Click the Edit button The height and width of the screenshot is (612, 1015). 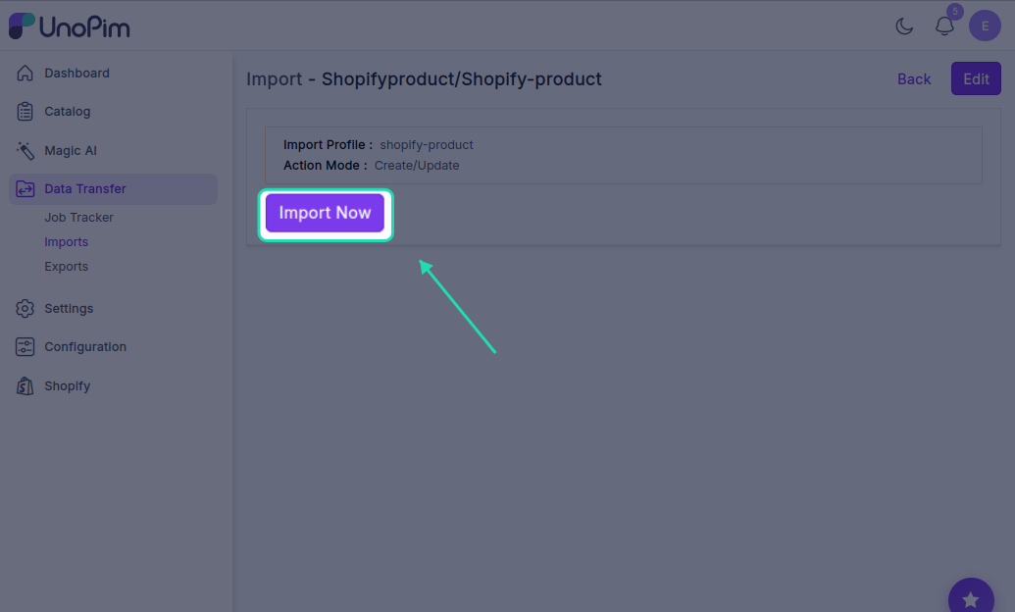click(976, 78)
